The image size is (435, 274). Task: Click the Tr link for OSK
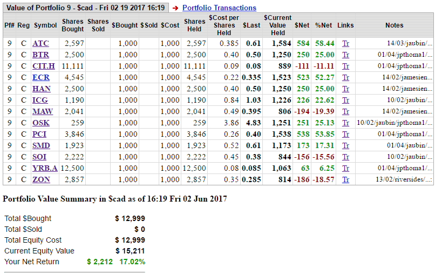click(345, 123)
